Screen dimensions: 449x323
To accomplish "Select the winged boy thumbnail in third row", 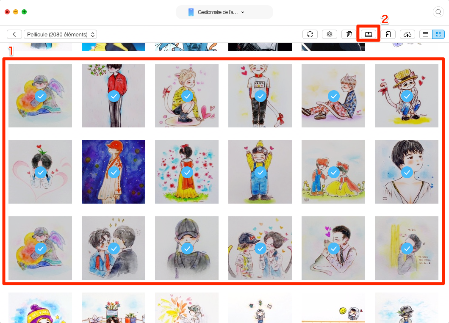I will (40, 248).
